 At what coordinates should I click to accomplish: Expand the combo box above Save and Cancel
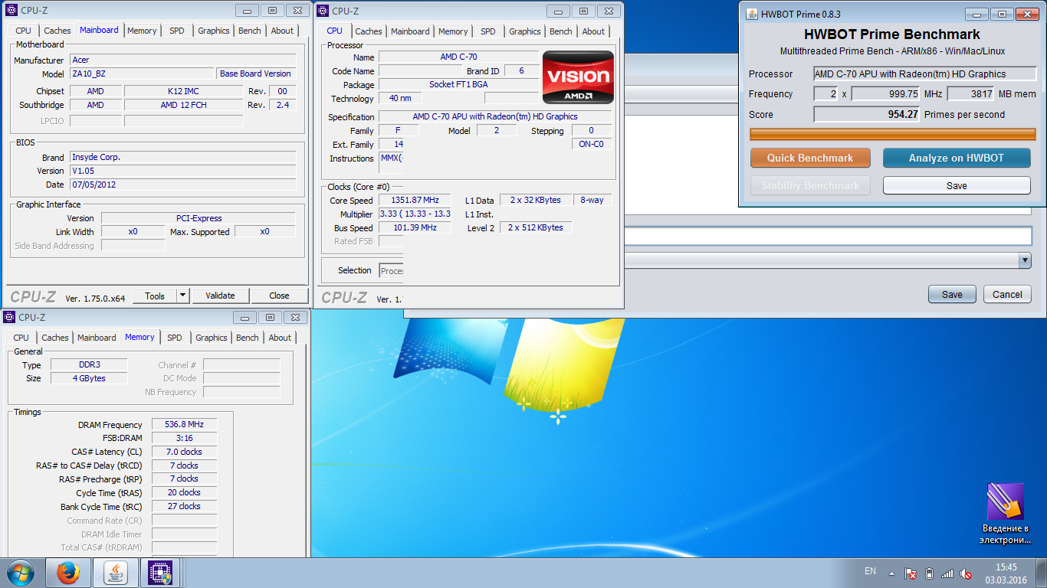(x=1025, y=260)
